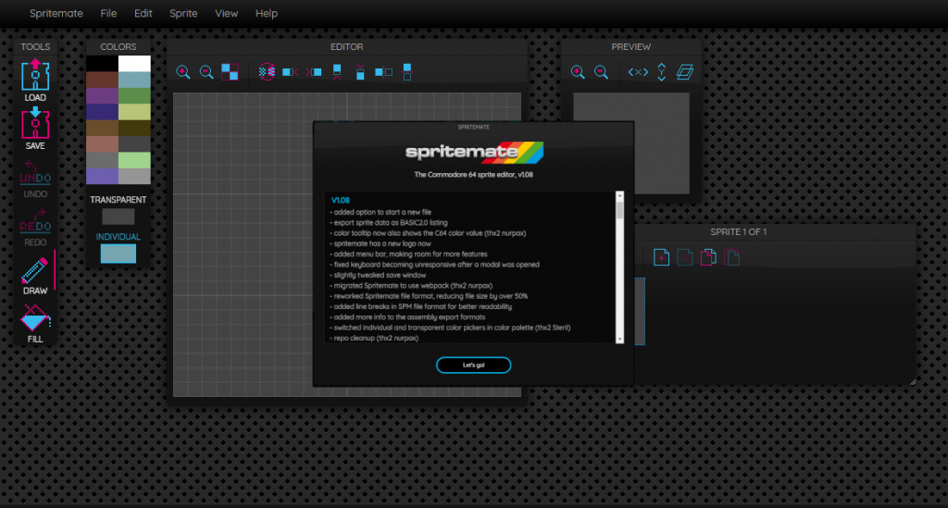Add a new sprite in sprite list

click(x=661, y=257)
